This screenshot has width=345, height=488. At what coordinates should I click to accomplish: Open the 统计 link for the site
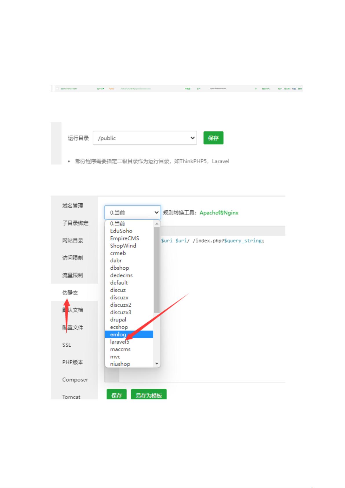tap(280, 89)
